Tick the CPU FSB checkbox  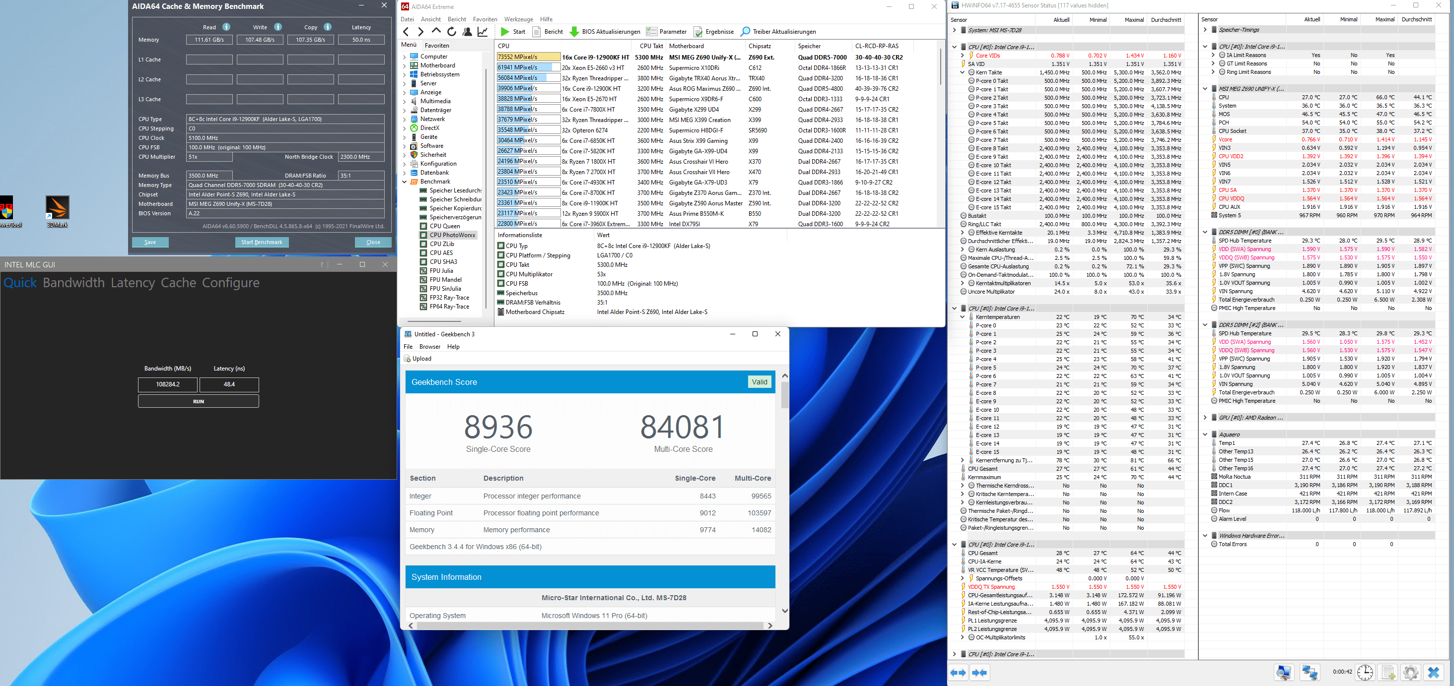tap(501, 284)
